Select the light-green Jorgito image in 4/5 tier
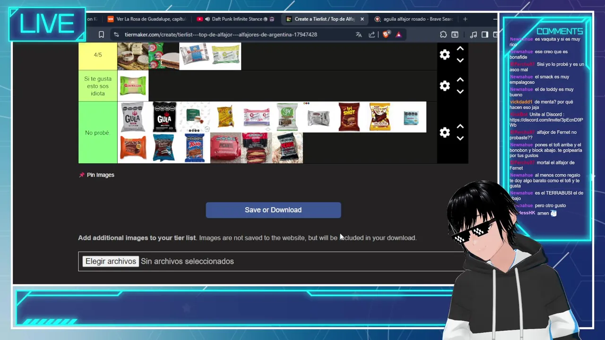Viewport: 605px width, 340px height. click(x=225, y=56)
